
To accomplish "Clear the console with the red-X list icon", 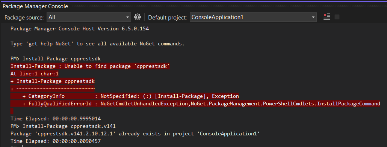I will point(327,17).
